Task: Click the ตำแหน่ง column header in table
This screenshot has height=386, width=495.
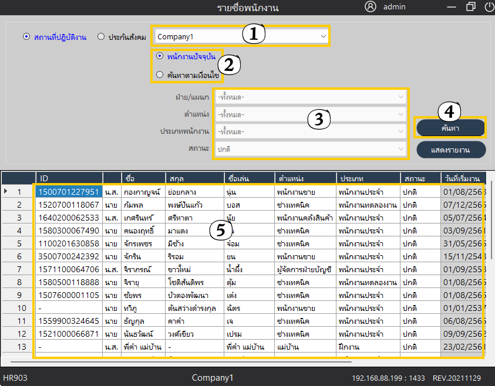Action: tap(305, 178)
